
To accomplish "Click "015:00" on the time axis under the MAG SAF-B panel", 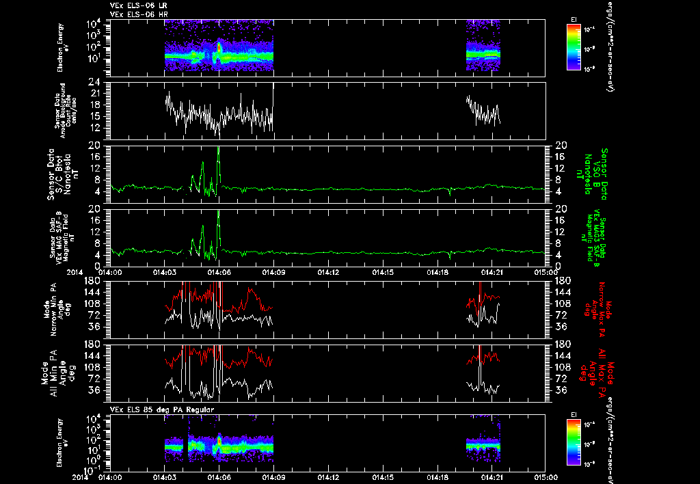I will [x=545, y=272].
